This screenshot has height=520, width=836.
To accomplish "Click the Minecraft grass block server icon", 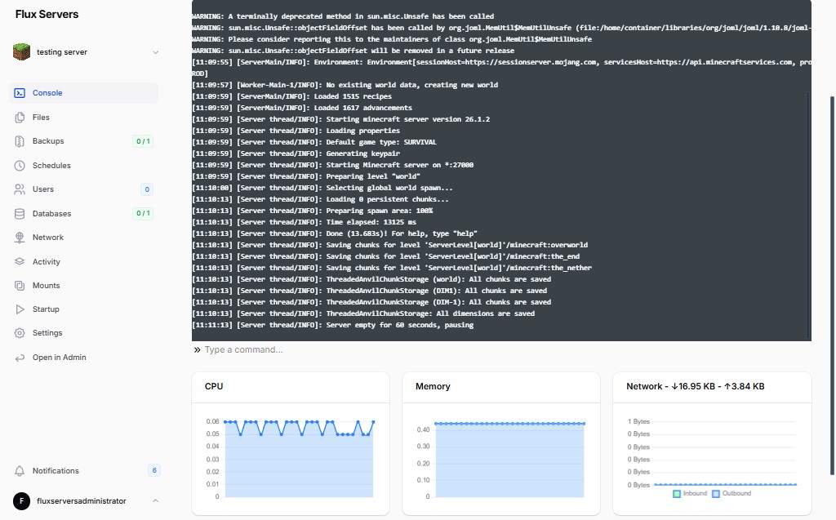I will click(21, 51).
